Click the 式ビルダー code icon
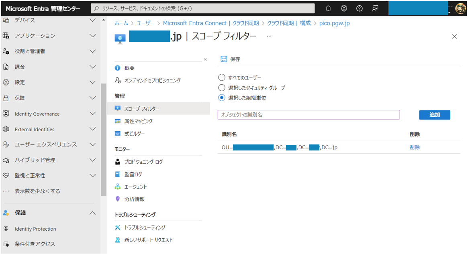 tap(118, 134)
